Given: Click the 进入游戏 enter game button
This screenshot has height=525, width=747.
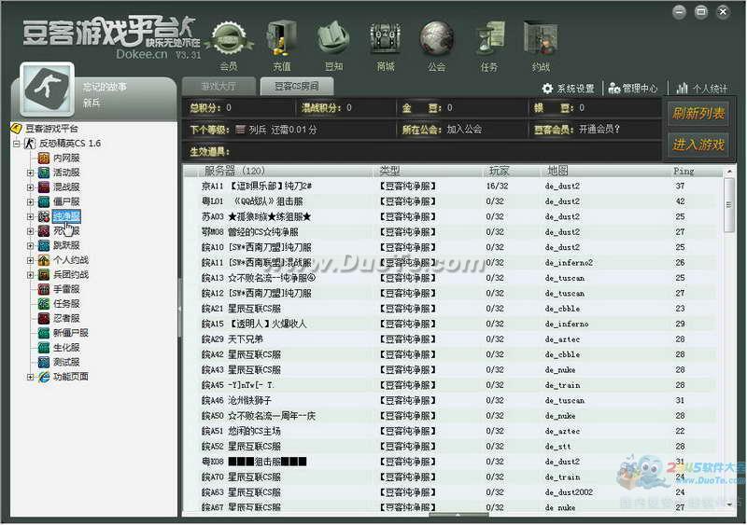Looking at the screenshot, I should pyautogui.click(x=698, y=145).
